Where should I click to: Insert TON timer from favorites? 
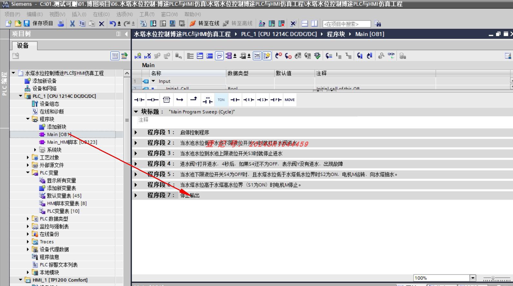pos(221,100)
